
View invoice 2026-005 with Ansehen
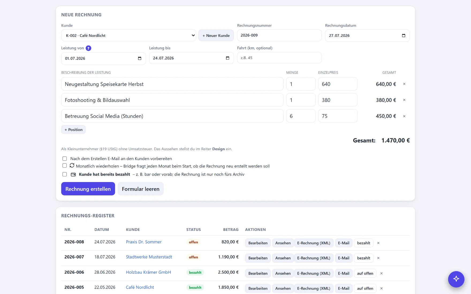[x=283, y=288]
